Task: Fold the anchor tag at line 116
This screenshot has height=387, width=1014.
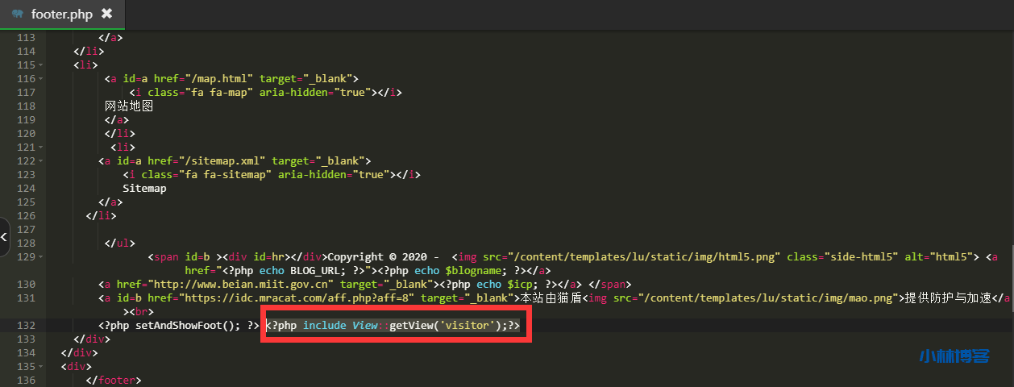Action: coord(41,79)
